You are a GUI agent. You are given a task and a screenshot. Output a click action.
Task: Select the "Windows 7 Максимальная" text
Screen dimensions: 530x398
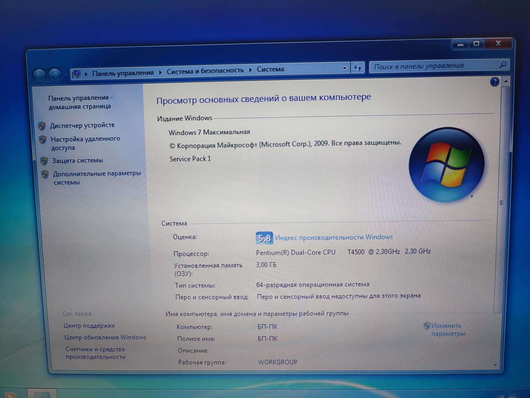(209, 132)
